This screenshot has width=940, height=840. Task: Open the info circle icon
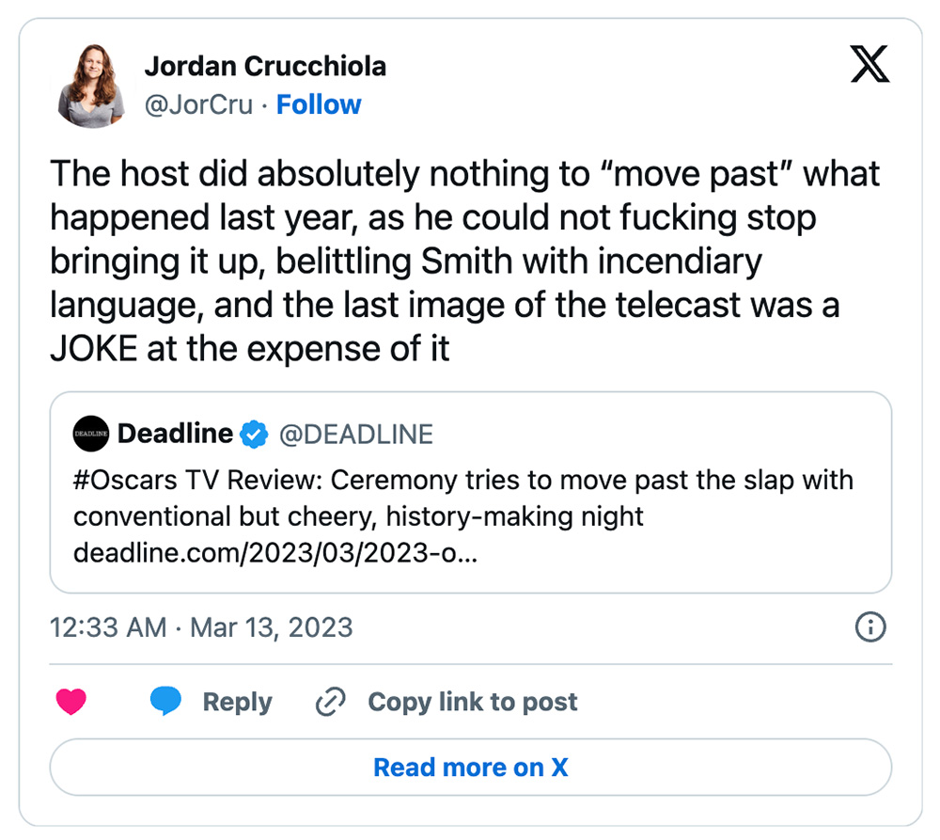[870, 627]
